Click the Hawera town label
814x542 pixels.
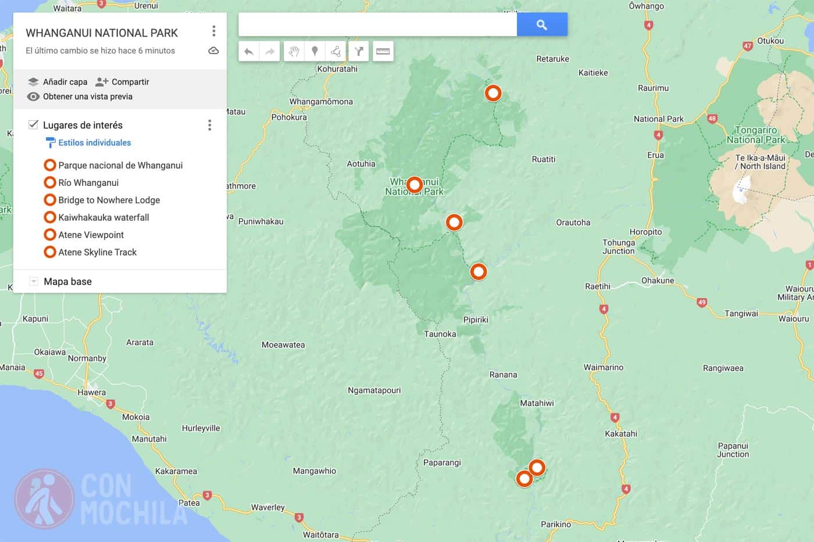[x=92, y=392]
